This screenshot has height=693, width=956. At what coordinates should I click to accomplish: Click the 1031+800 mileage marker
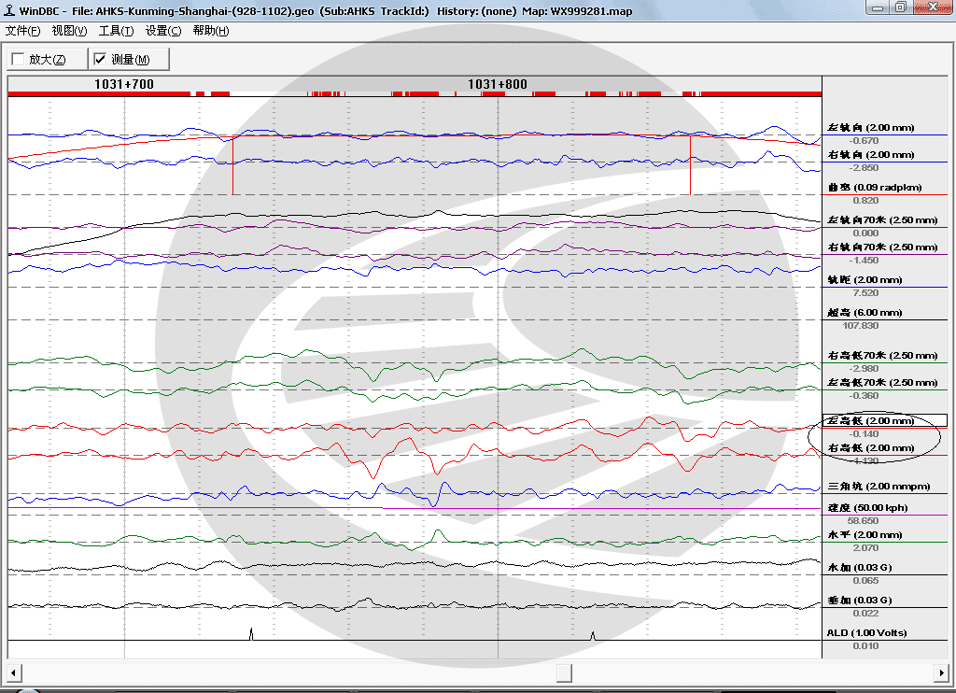(x=498, y=84)
